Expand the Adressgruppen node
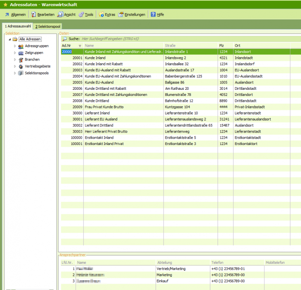 (x=15, y=46)
